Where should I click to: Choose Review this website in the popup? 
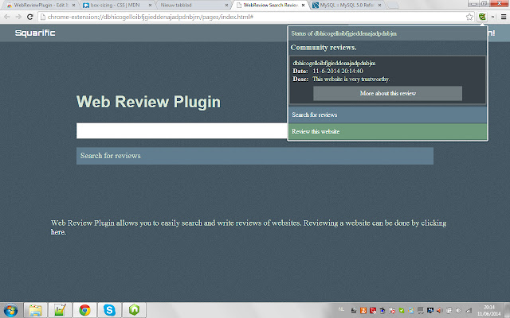point(387,131)
